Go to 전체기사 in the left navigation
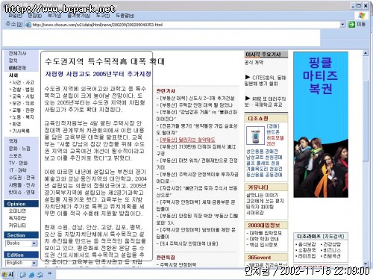373x280 pixels. tap(17, 53)
